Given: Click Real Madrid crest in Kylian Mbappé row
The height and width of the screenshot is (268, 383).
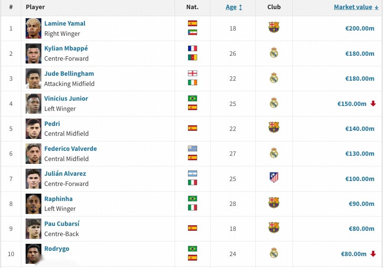Looking at the screenshot, I should click(x=274, y=53).
